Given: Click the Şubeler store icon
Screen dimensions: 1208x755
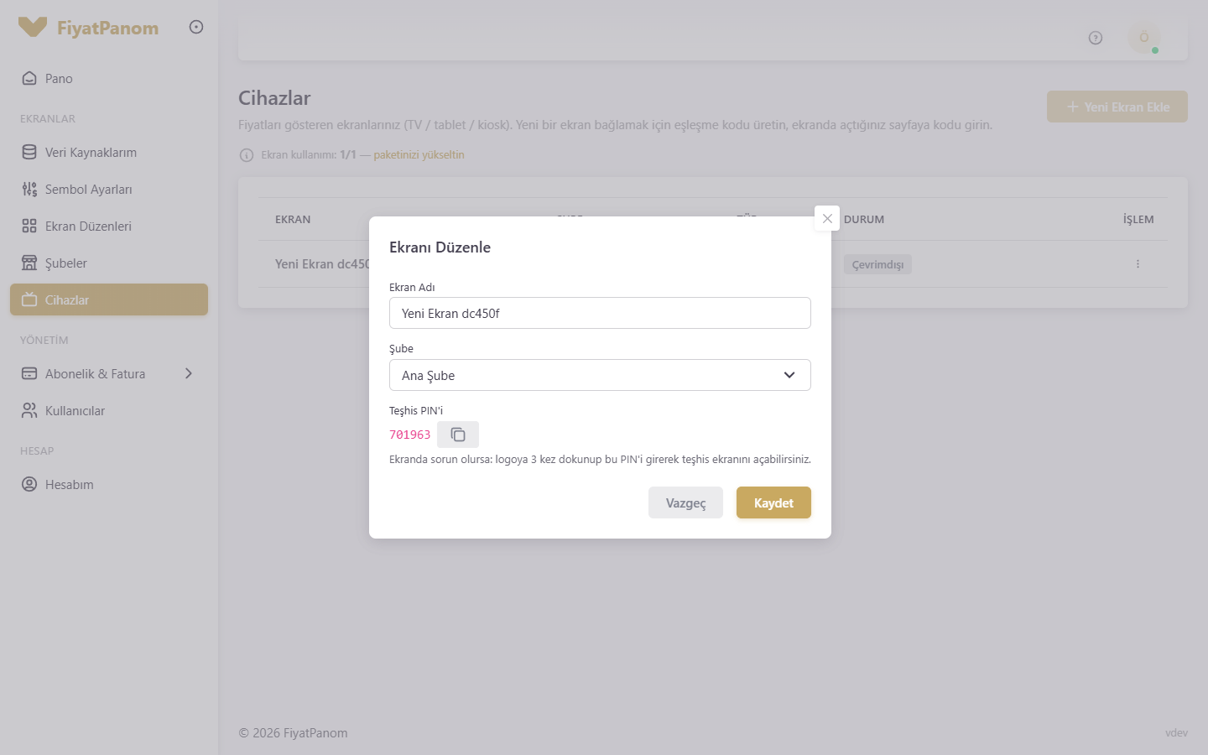Looking at the screenshot, I should (x=29, y=263).
